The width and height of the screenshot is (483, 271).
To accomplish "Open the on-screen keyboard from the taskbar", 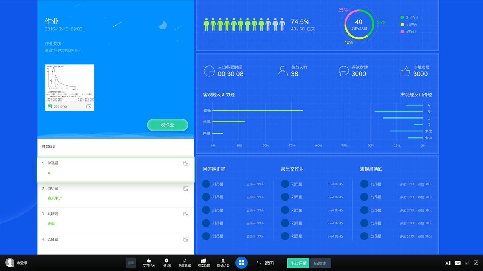I will [x=458, y=263].
